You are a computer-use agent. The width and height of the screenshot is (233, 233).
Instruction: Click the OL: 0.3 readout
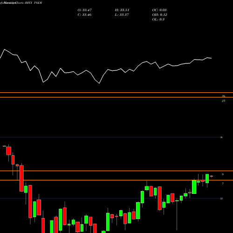click(x=158, y=20)
